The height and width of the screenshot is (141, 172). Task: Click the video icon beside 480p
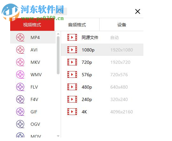[72, 87]
